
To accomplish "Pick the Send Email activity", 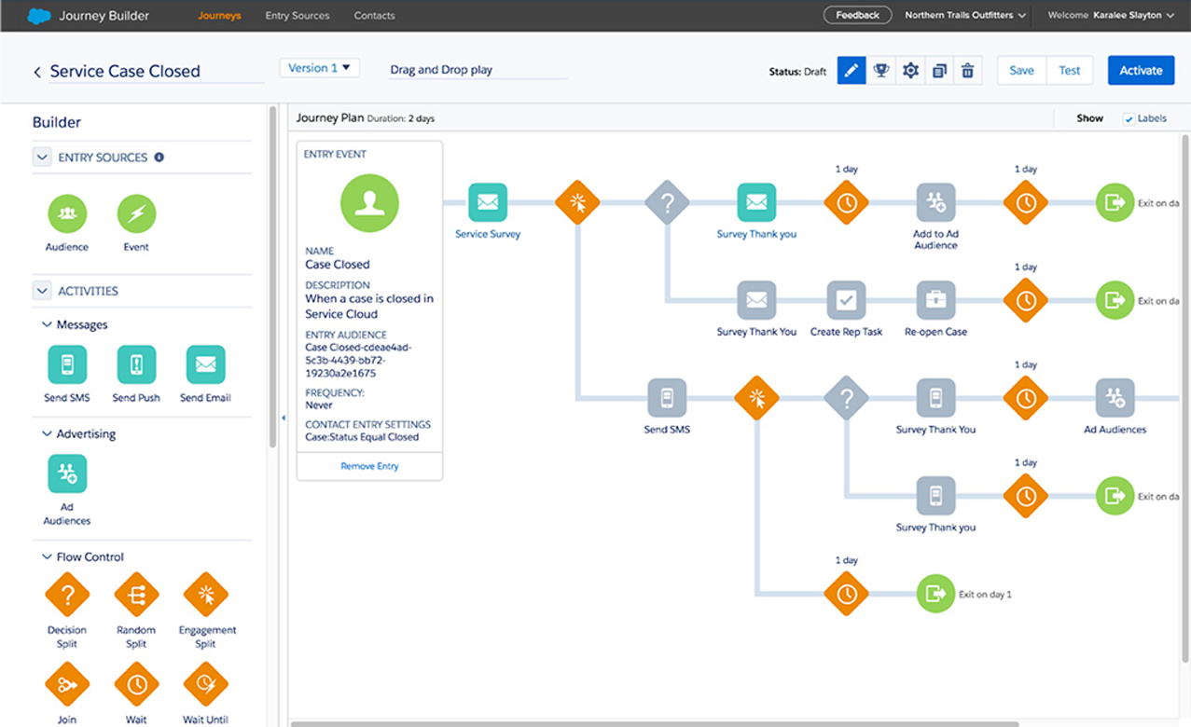I will (x=205, y=364).
